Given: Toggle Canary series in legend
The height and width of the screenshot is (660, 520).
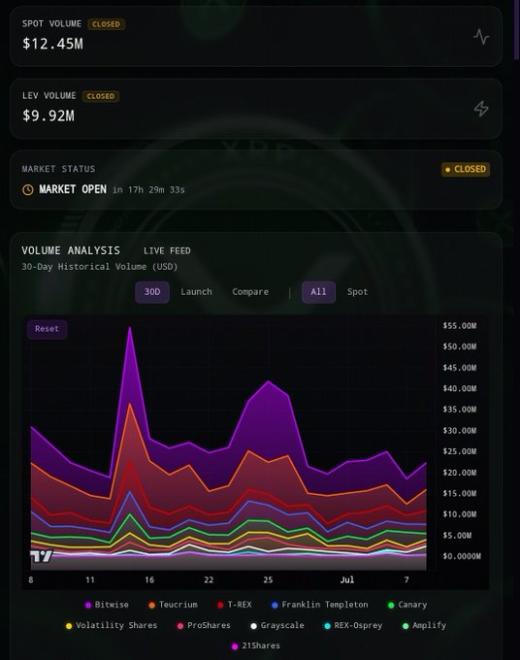Looking at the screenshot, I should pyautogui.click(x=407, y=605).
